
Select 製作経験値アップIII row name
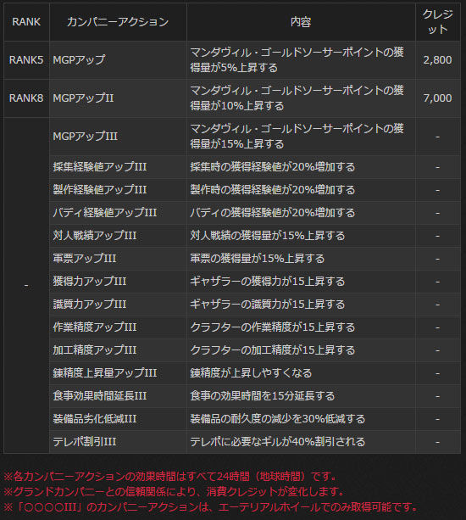100,190
